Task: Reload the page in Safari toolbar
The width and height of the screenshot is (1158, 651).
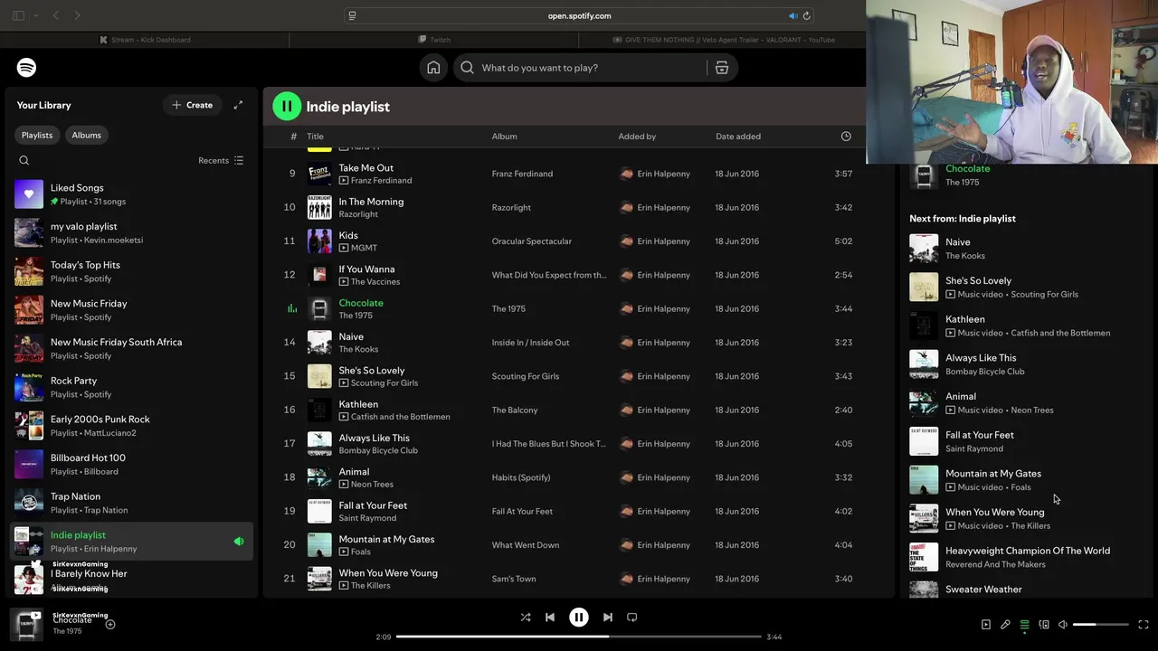Action: pos(806,15)
